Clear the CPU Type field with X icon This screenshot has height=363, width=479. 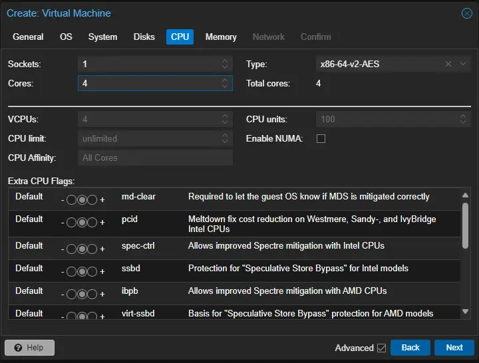pos(448,64)
